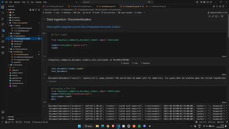Add a Markdown cell from notebook toolbar
The image size is (229, 129).
[x=66, y=12]
